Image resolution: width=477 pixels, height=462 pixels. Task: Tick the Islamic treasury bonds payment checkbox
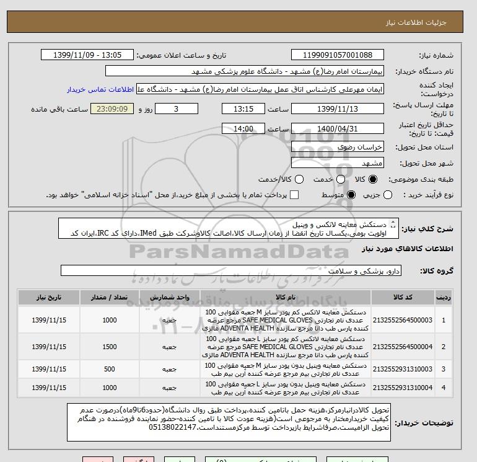tap(294, 195)
